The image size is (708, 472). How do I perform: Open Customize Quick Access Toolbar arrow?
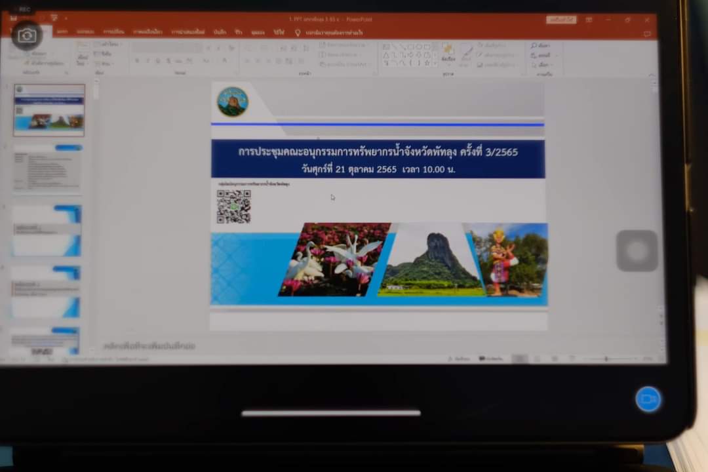point(66,18)
